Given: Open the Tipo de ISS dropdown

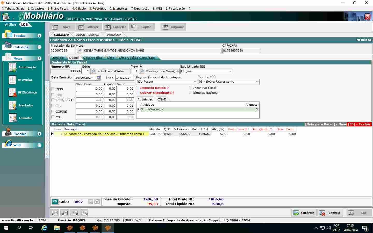Looking at the screenshot, I should 257,82.
